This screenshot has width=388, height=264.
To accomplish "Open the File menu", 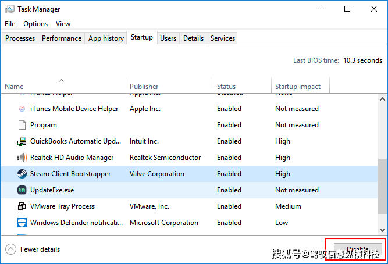I will tap(10, 24).
